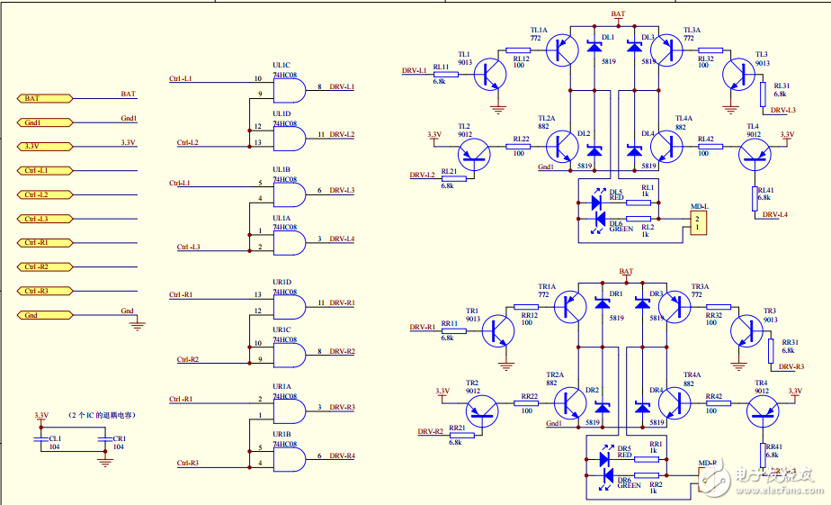Click the DL5 RED LED symbol
Image resolution: width=831 pixels, height=505 pixels.
(x=595, y=203)
